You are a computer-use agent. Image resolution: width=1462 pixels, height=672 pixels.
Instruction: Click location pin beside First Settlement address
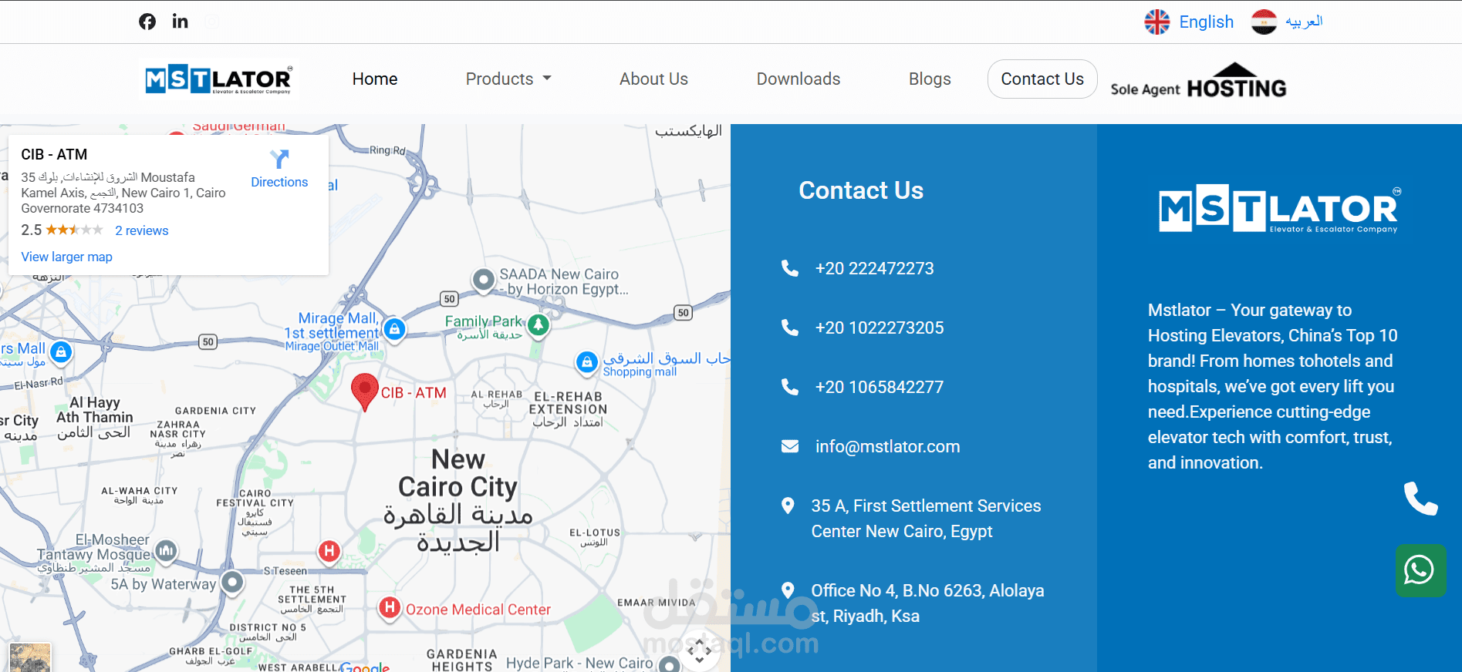coord(788,506)
